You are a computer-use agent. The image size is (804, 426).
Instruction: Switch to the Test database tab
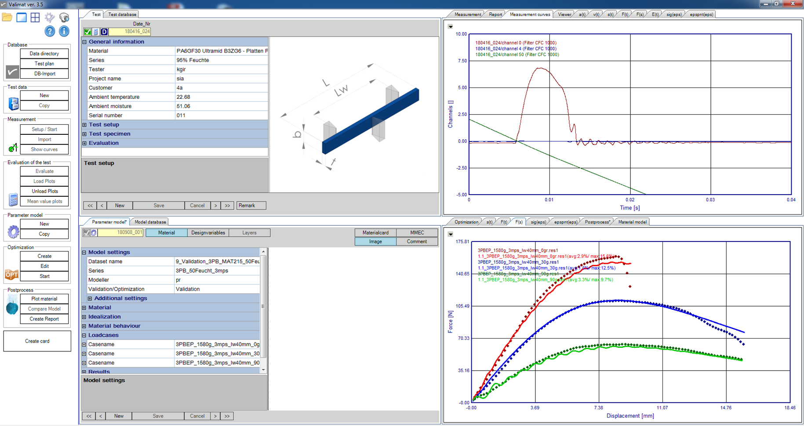click(x=122, y=14)
